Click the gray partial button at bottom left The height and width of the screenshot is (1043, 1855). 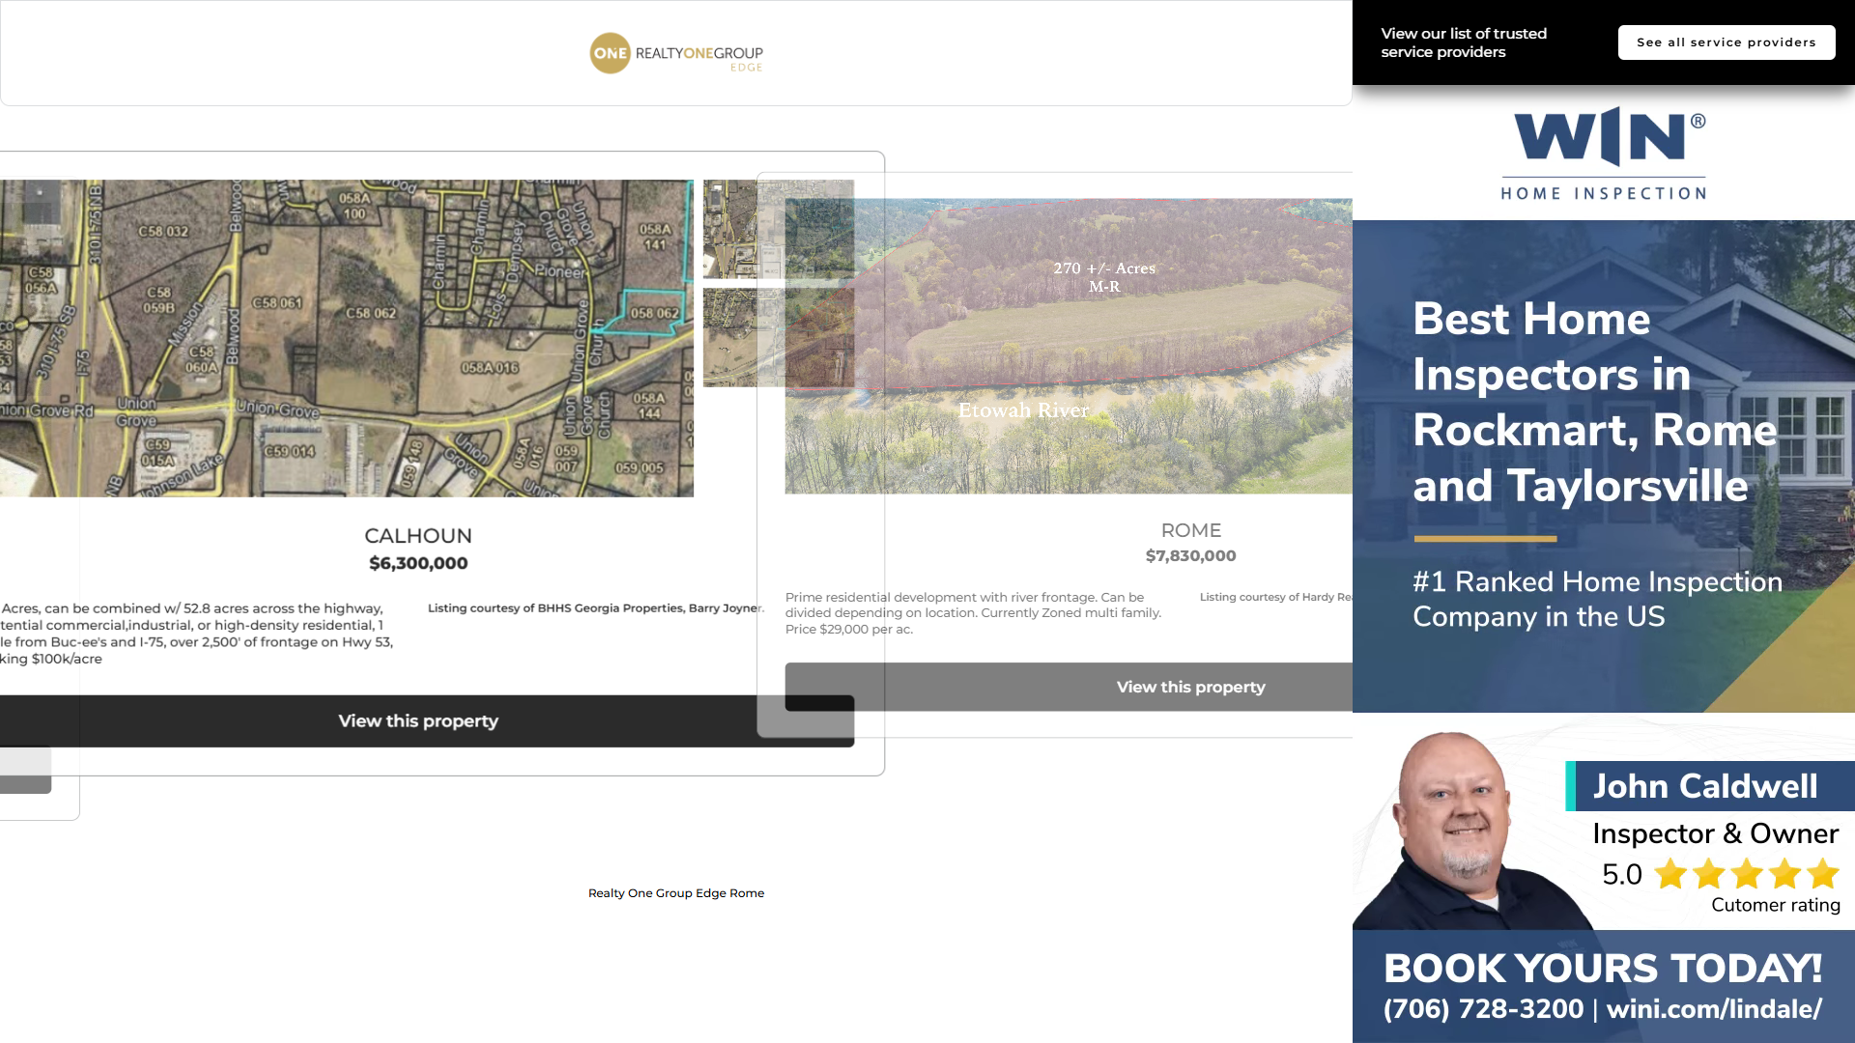coord(25,770)
